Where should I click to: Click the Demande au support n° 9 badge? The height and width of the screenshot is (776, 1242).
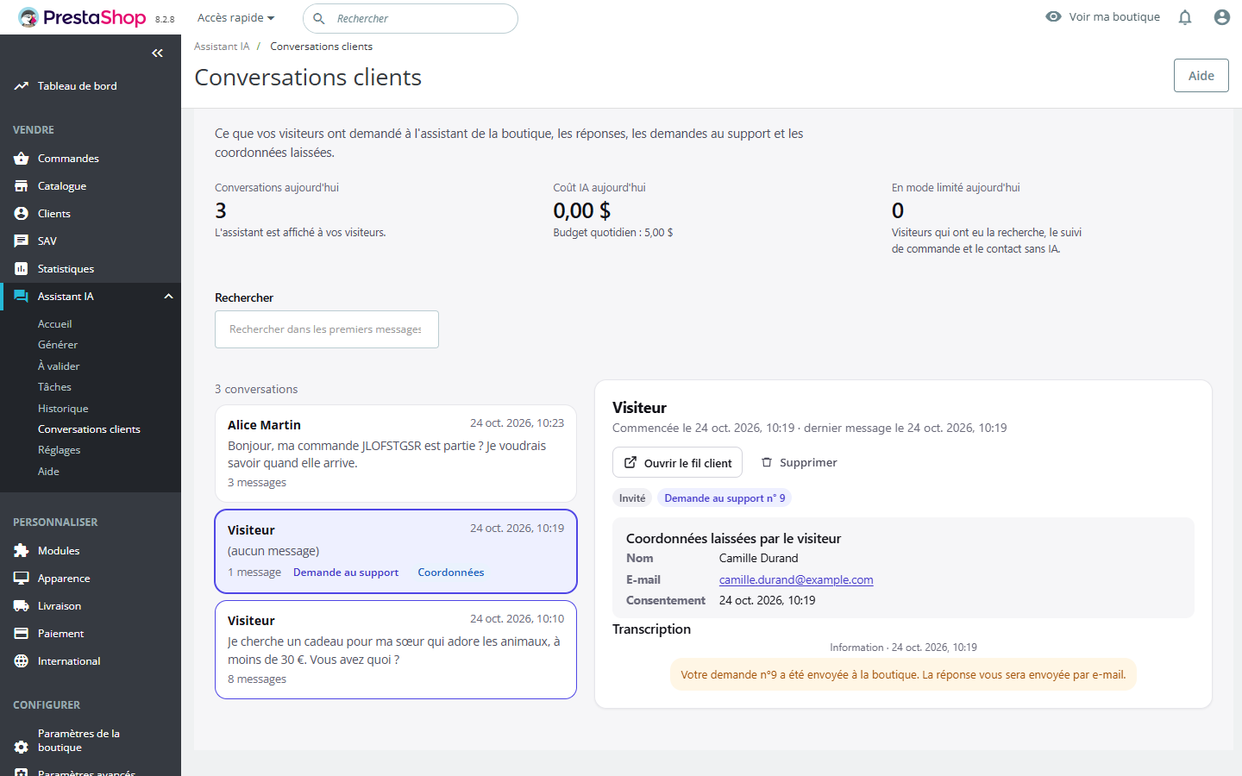click(x=724, y=498)
